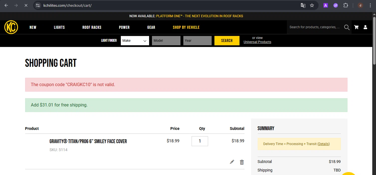Open the LIGHTS menu
The width and height of the screenshot is (376, 175).
click(59, 27)
